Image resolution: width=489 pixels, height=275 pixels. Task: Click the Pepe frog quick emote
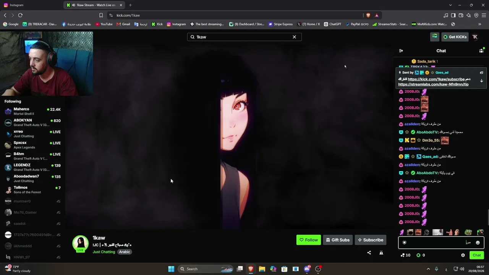click(468, 232)
